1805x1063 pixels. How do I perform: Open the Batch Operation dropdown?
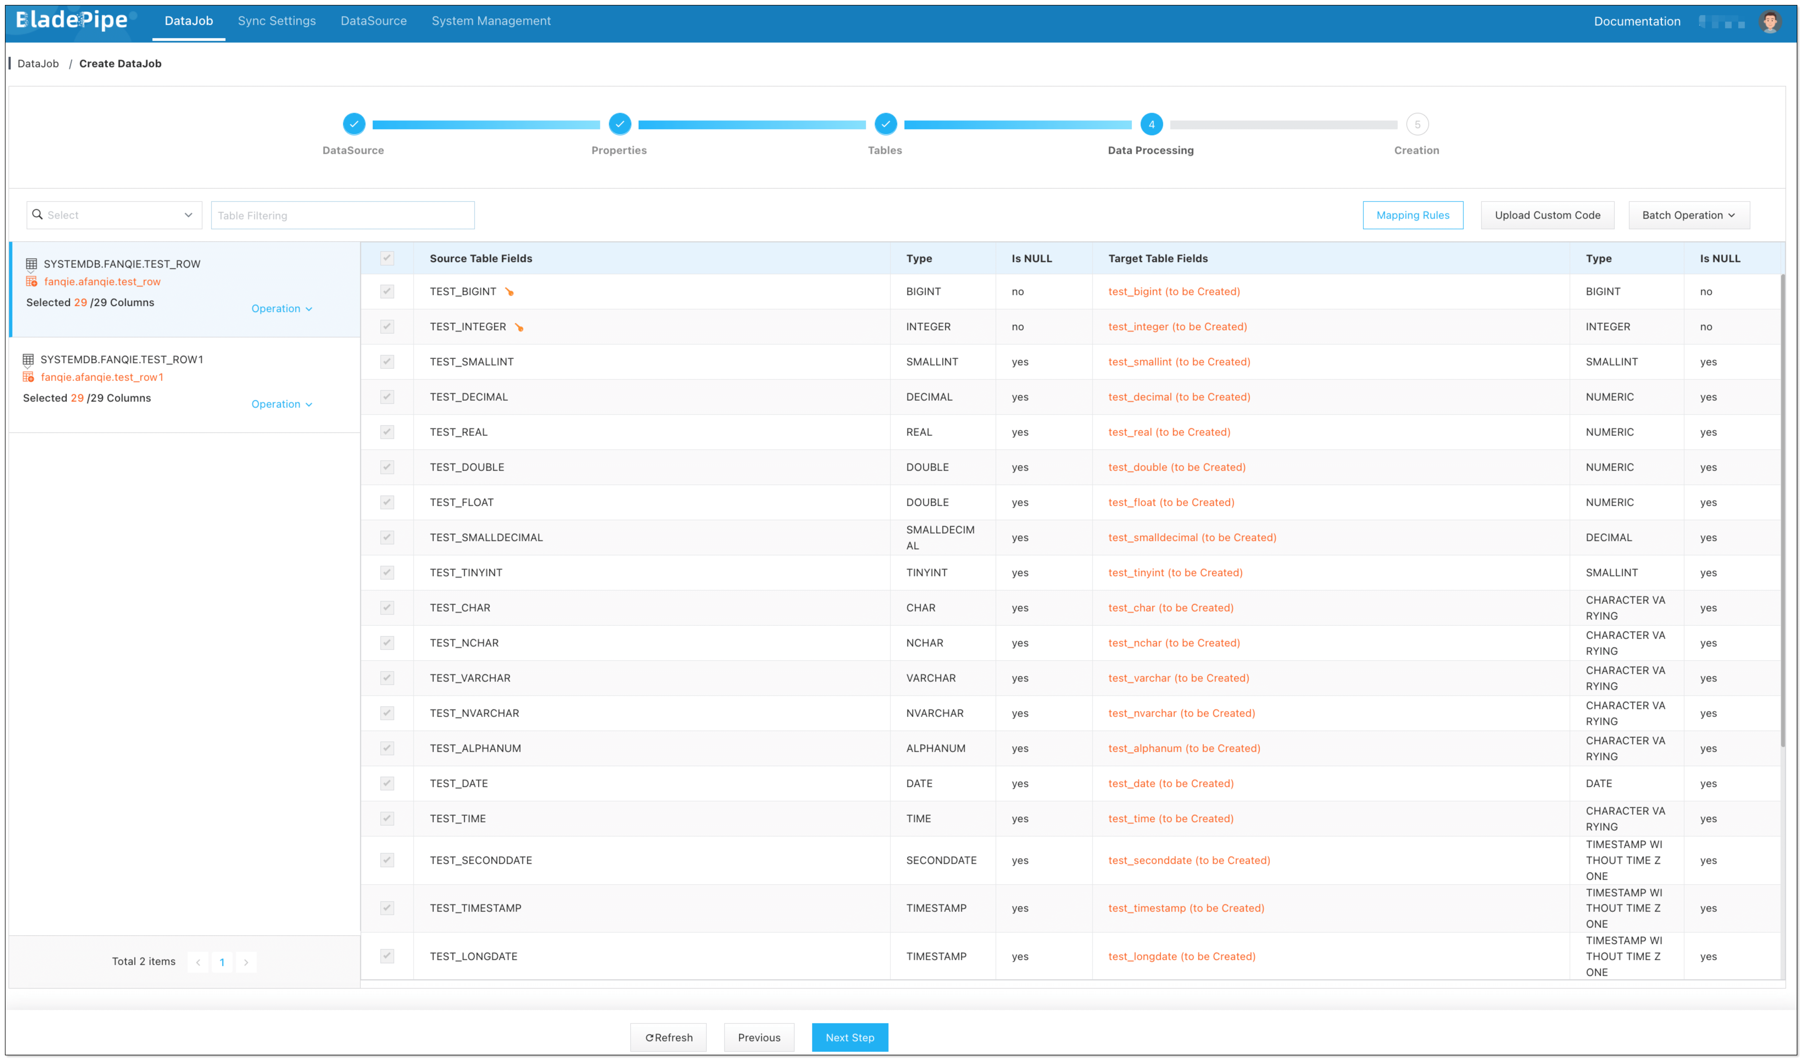coord(1688,215)
